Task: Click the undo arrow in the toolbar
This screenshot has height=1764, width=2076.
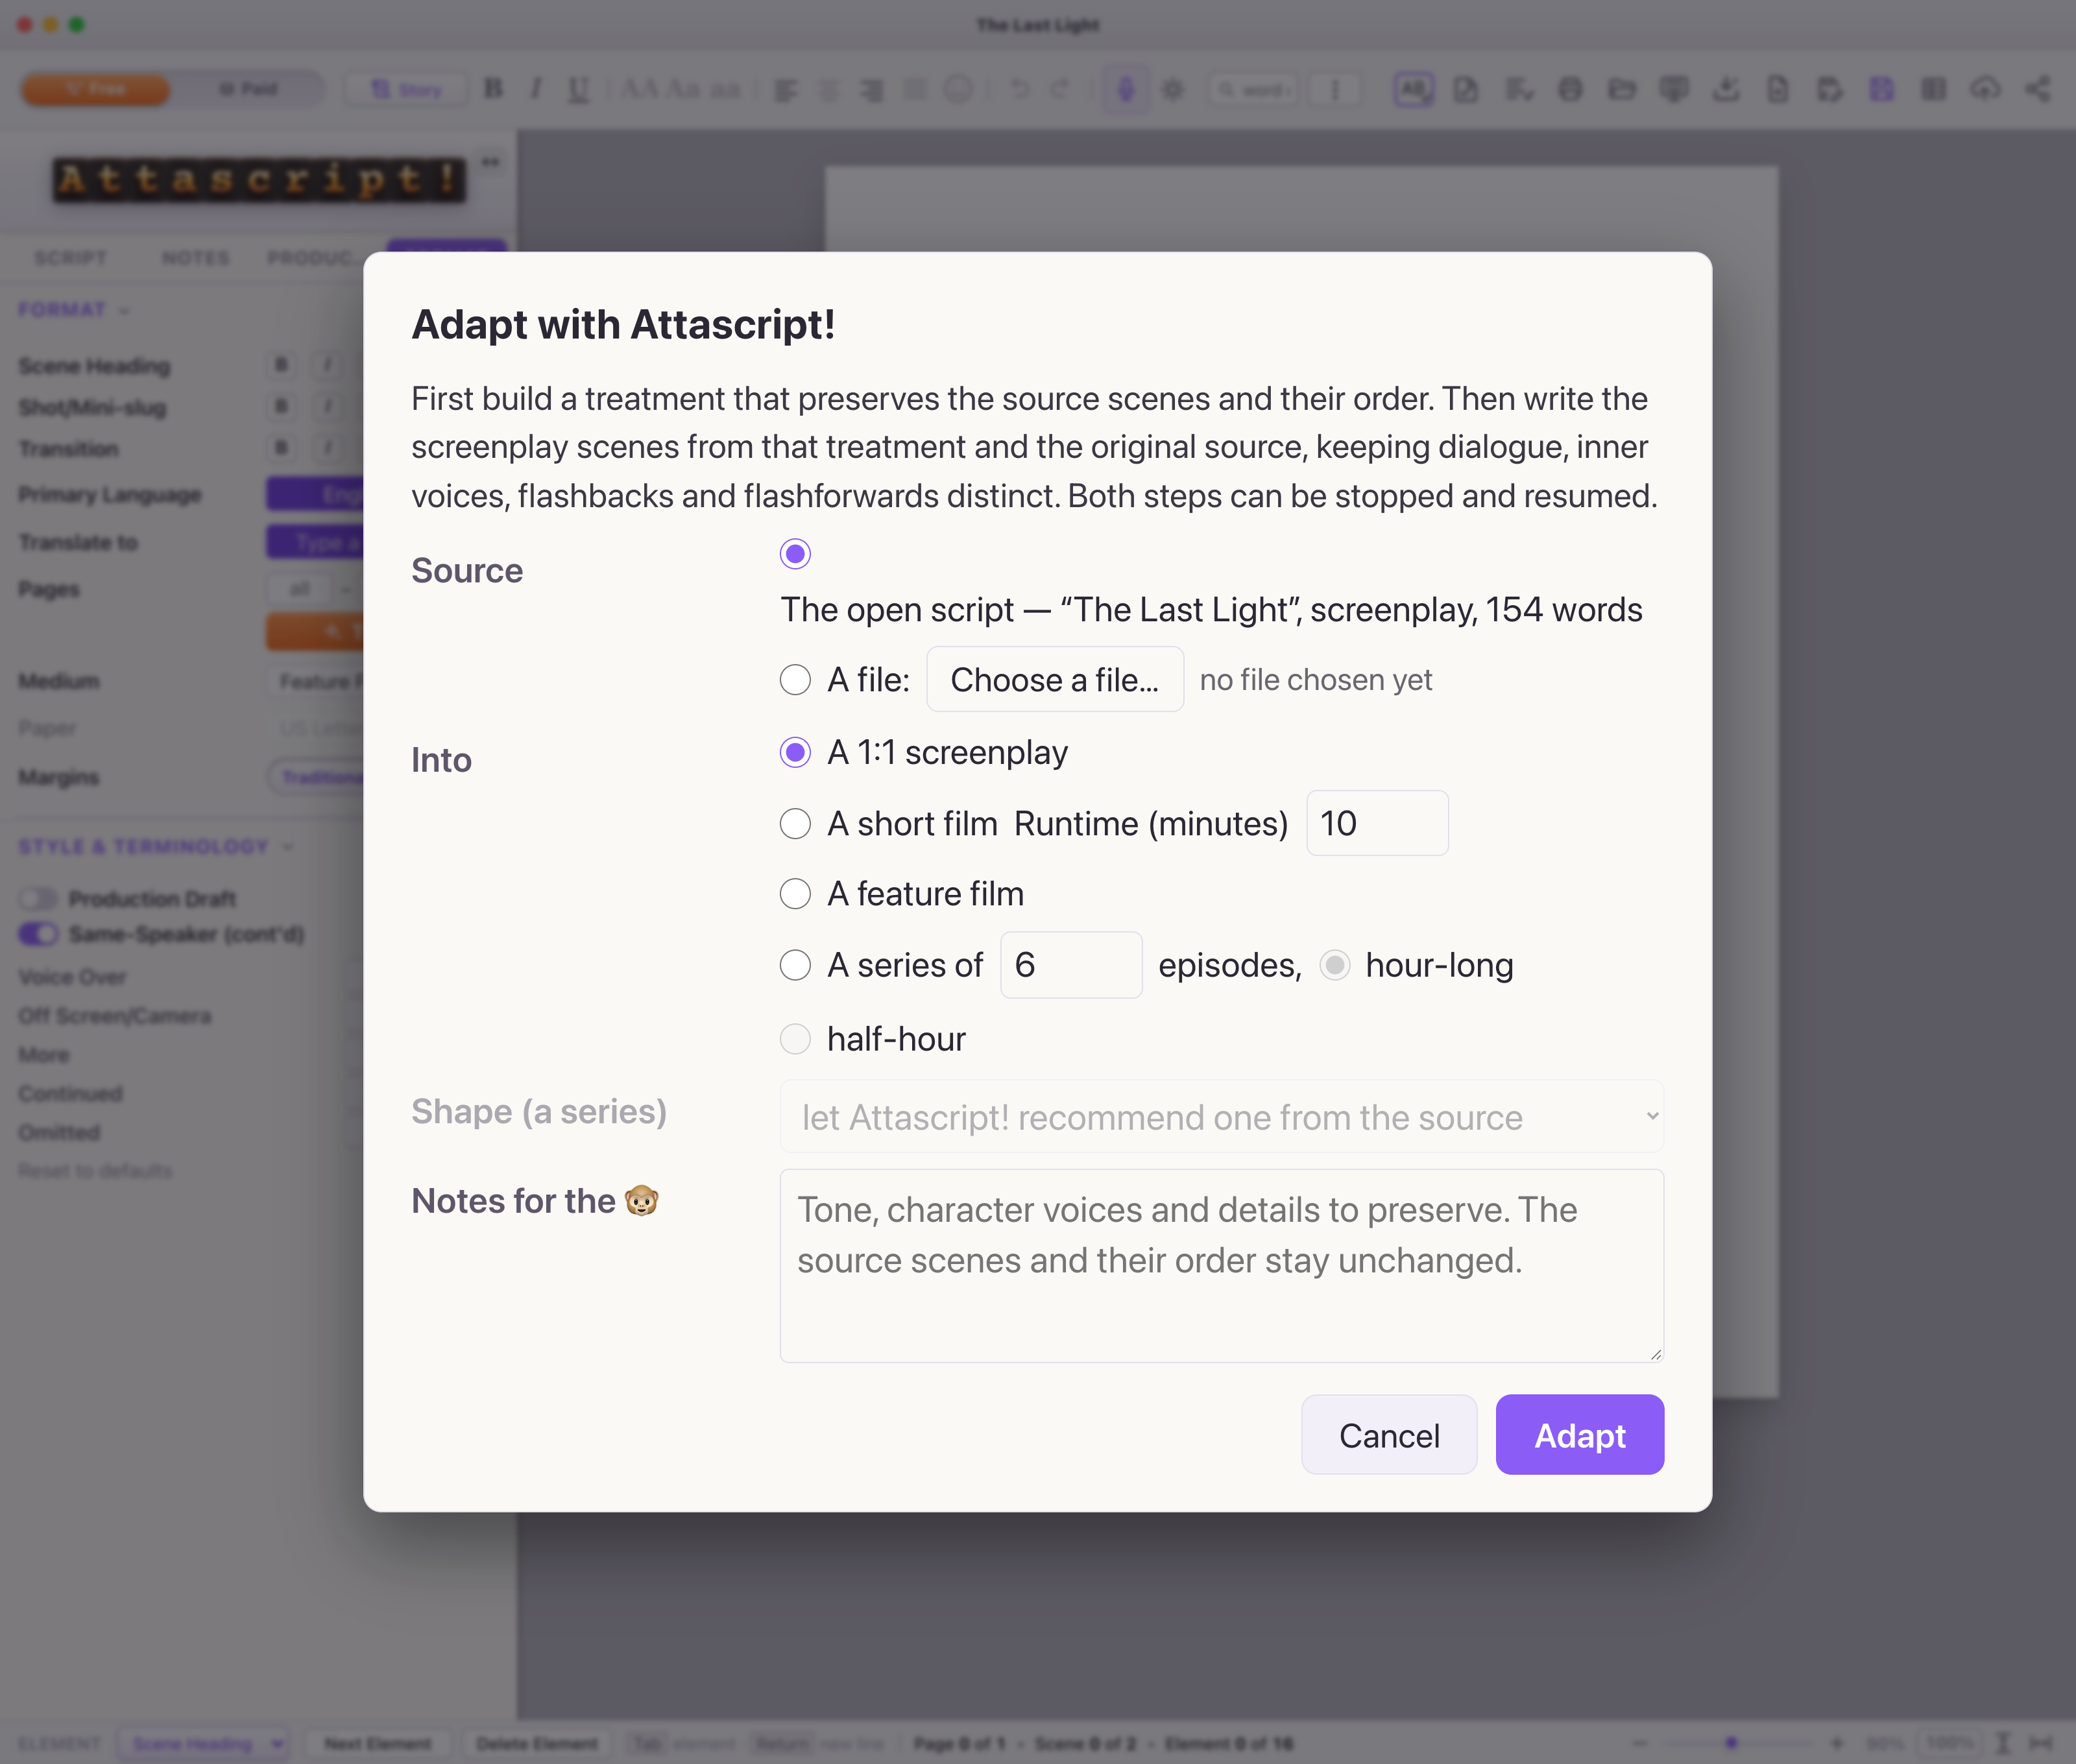Action: [x=1019, y=89]
